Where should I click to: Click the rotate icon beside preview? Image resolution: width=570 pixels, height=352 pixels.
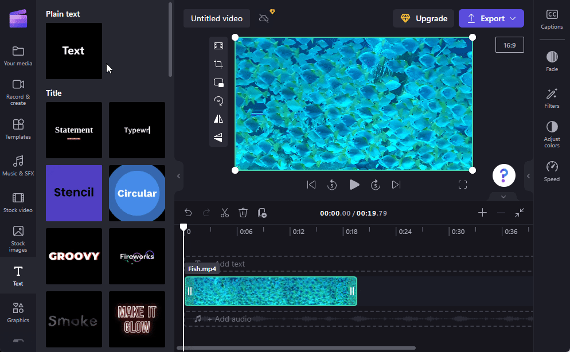coord(218,101)
